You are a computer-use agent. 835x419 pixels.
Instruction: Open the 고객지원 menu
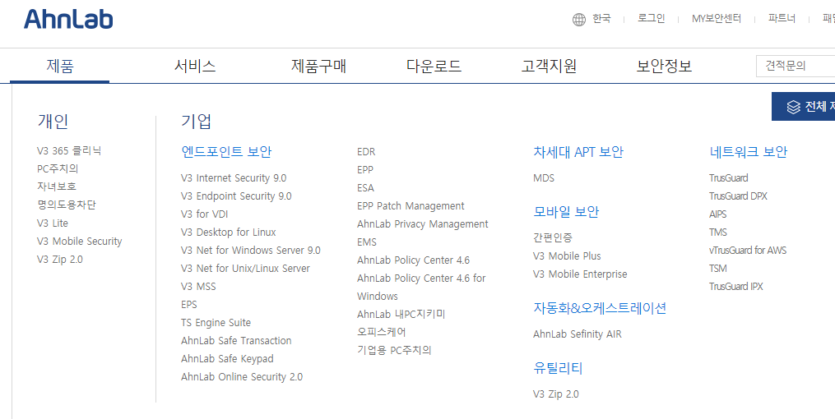coord(549,66)
